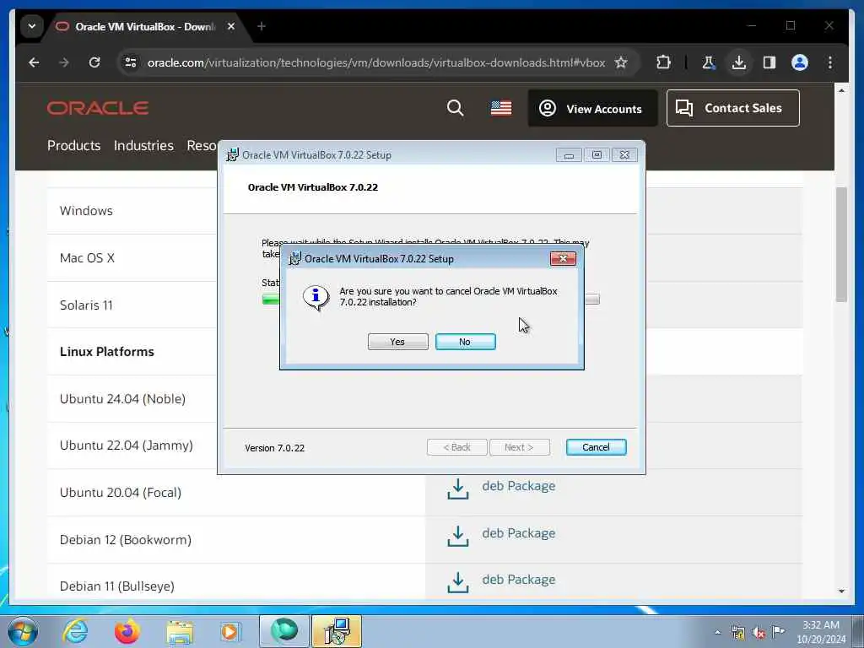This screenshot has height=648, width=864.
Task: Show Chrome downloads tray
Action: [739, 62]
